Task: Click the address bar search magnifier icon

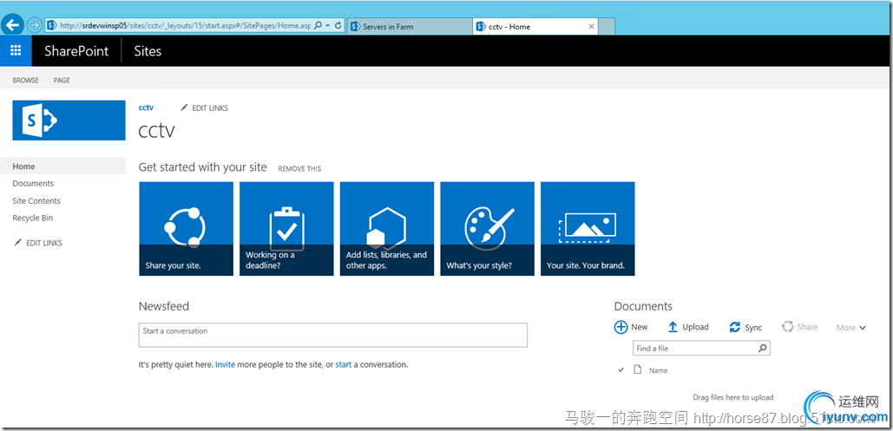Action: pyautogui.click(x=318, y=26)
